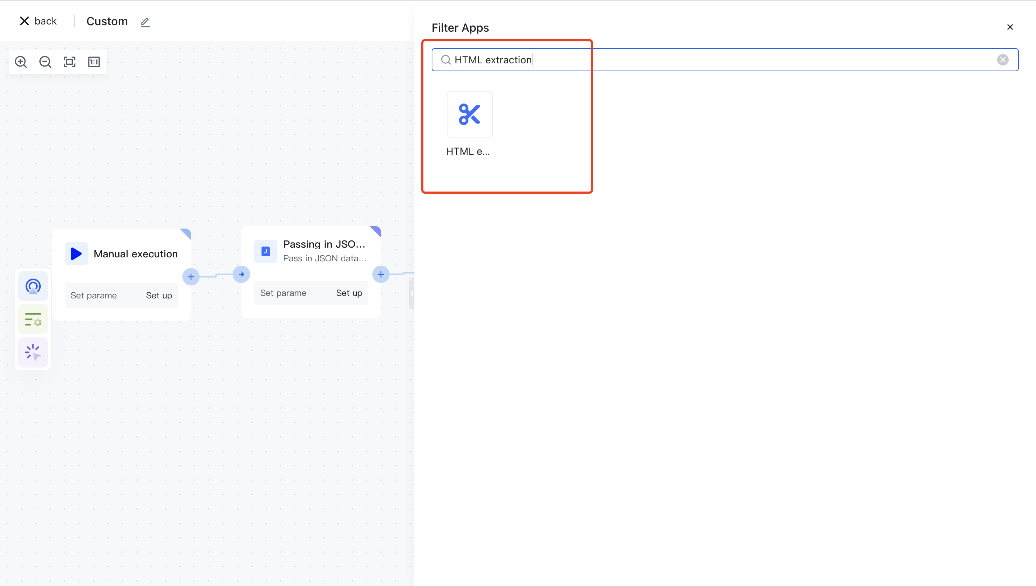The height and width of the screenshot is (586, 1036).
Task: Set up Passing in JSON parameters
Action: [349, 293]
